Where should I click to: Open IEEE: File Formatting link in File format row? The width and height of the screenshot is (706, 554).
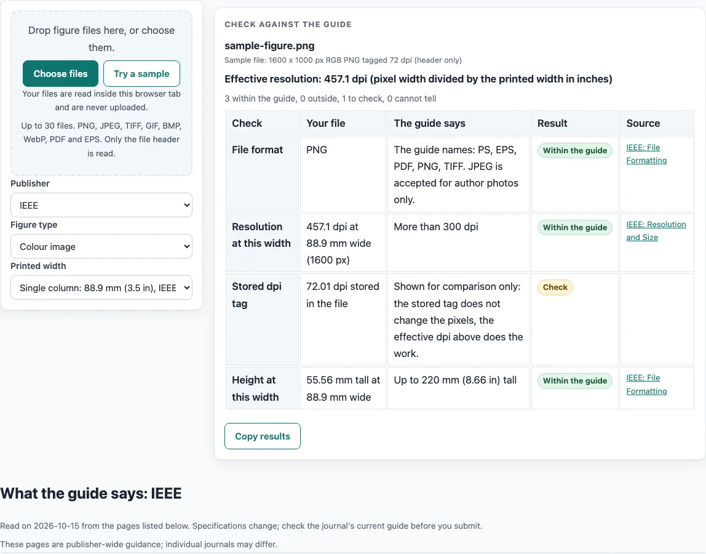[646, 154]
